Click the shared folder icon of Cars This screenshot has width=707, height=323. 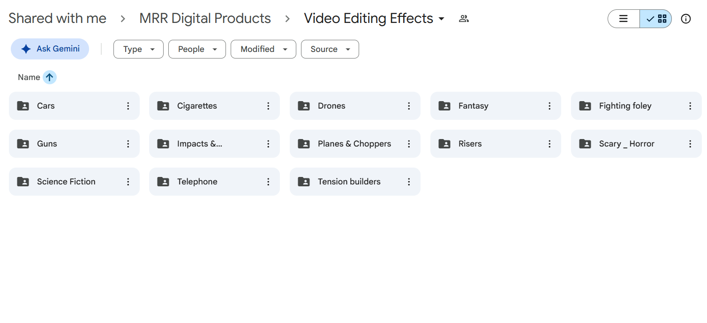pyautogui.click(x=23, y=106)
